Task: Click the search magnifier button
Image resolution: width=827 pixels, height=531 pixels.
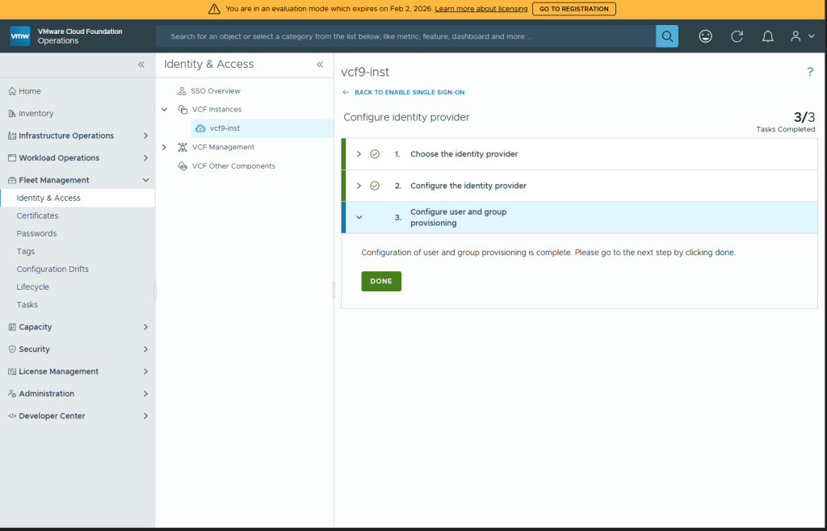Action: click(x=667, y=36)
